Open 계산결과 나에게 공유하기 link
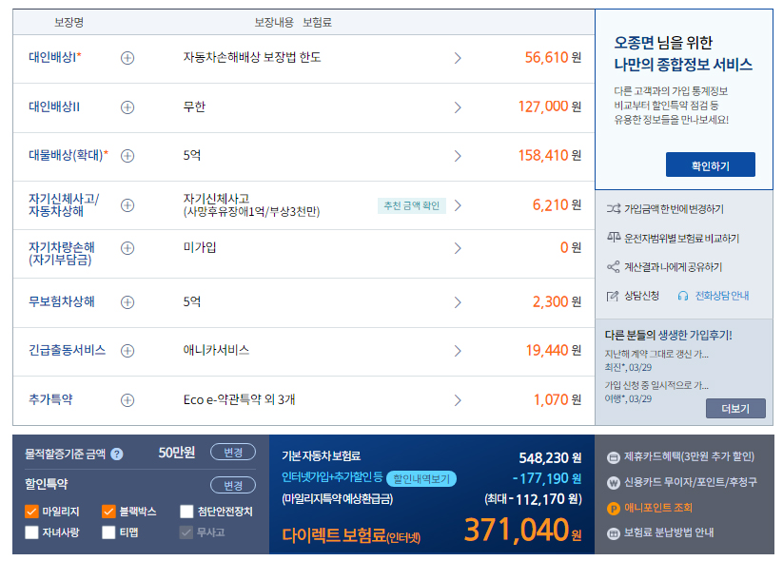783x561 pixels. (674, 267)
